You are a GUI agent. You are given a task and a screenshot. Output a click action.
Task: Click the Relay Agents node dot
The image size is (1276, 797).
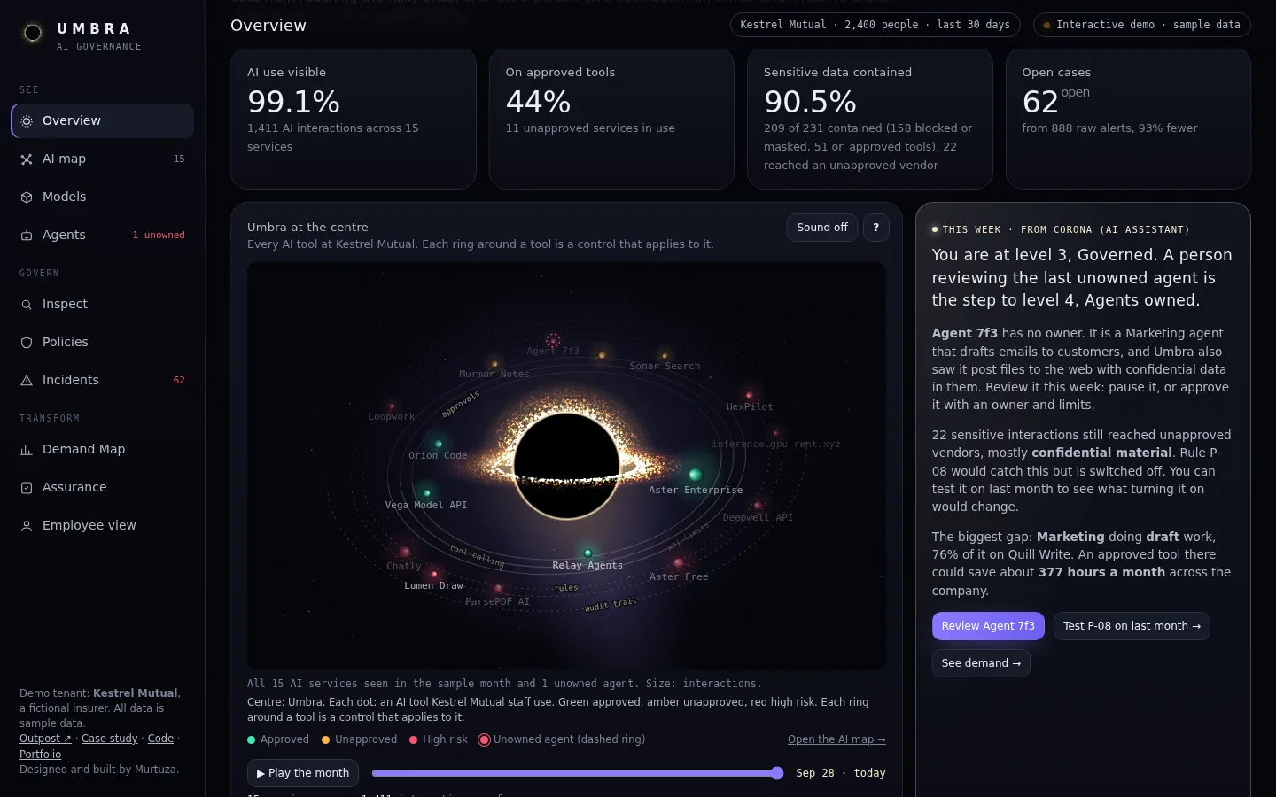pos(587,553)
